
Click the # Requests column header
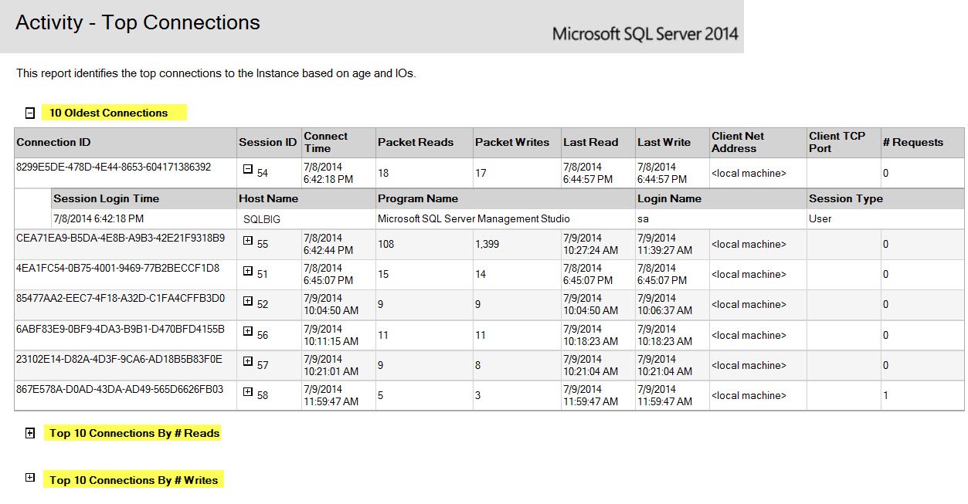pyautogui.click(x=922, y=143)
